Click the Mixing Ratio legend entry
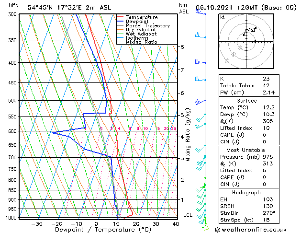Image resolution: width=301 pixels, height=233 pixels. coord(141,42)
